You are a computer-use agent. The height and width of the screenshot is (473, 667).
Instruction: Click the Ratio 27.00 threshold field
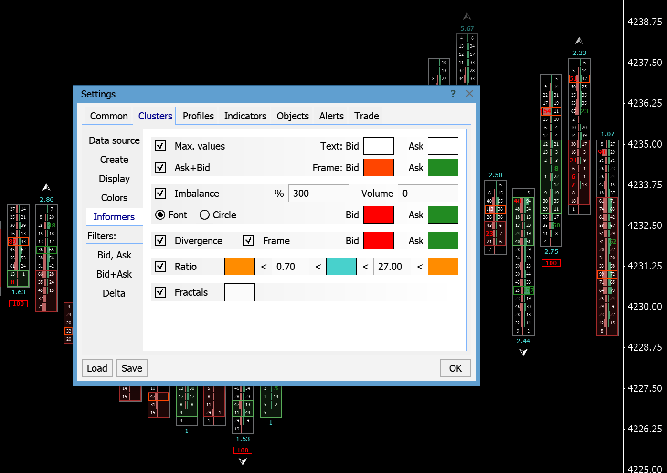click(392, 267)
